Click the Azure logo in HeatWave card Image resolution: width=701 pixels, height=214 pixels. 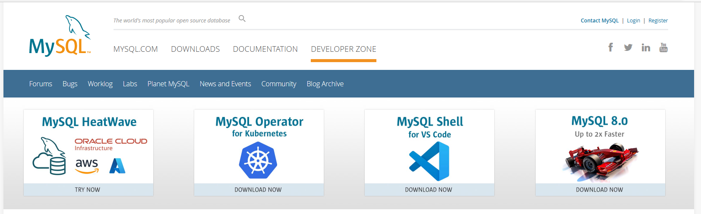(117, 166)
